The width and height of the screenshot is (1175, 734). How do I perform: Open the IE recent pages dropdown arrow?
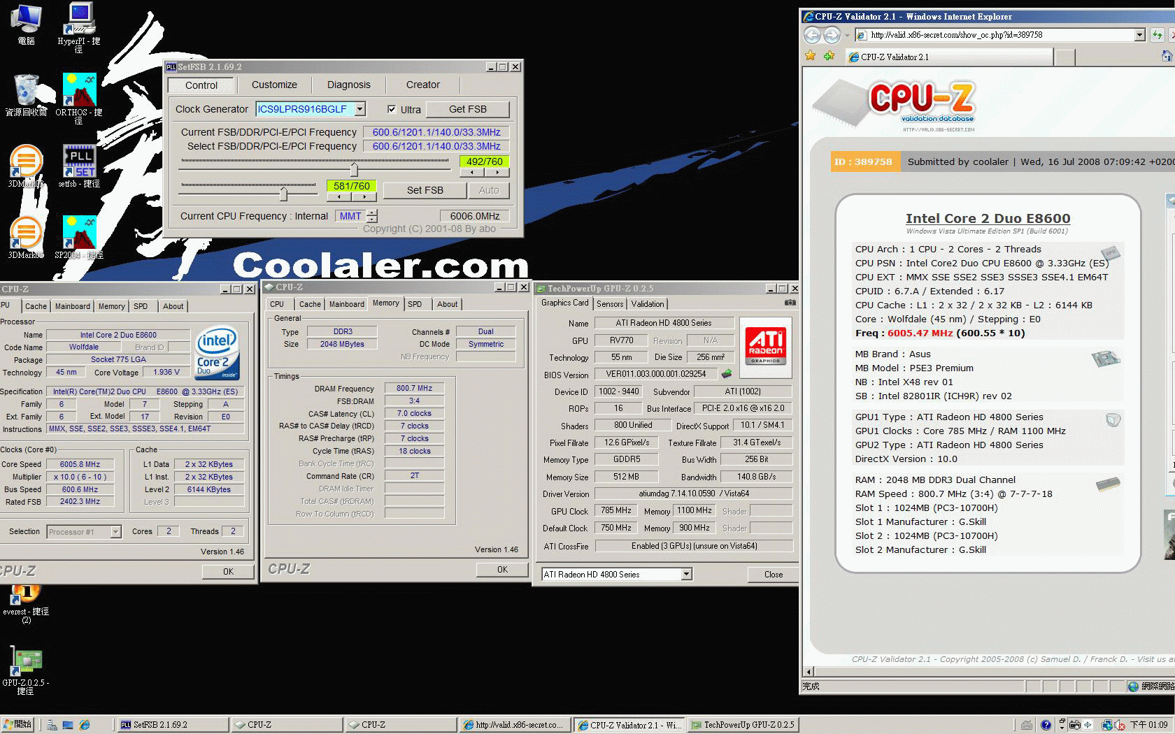coord(847,35)
